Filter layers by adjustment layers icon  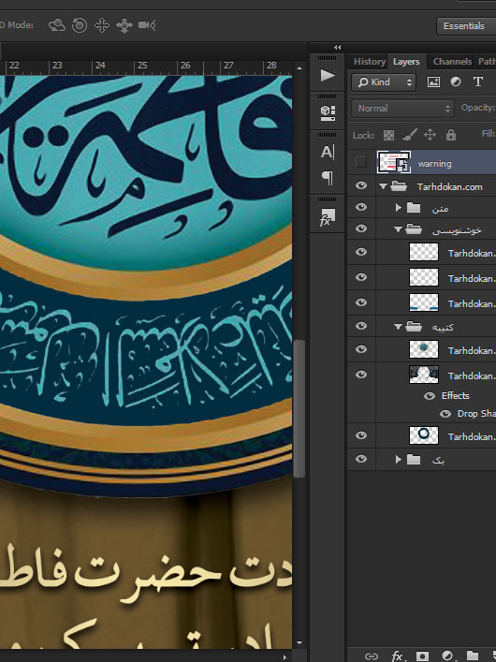pyautogui.click(x=456, y=81)
